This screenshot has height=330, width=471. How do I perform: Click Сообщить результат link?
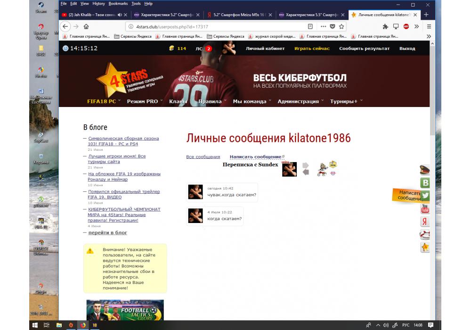point(365,49)
